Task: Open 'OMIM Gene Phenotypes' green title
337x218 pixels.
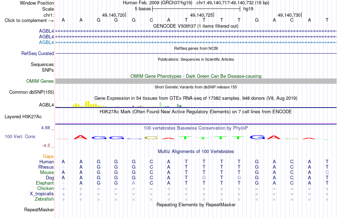Action: [196, 76]
